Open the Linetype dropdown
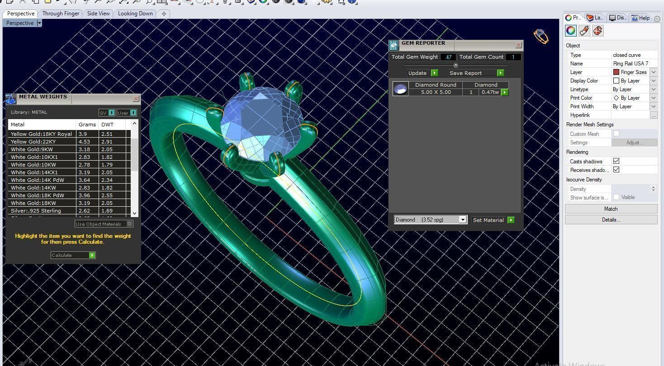The image size is (664, 366). [654, 89]
